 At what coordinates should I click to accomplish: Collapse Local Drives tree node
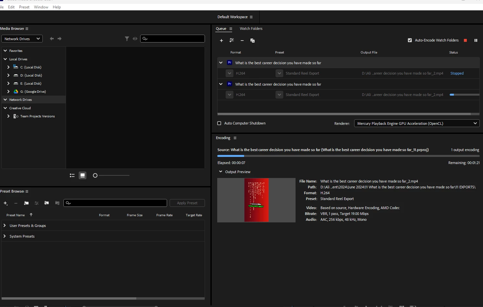point(5,59)
